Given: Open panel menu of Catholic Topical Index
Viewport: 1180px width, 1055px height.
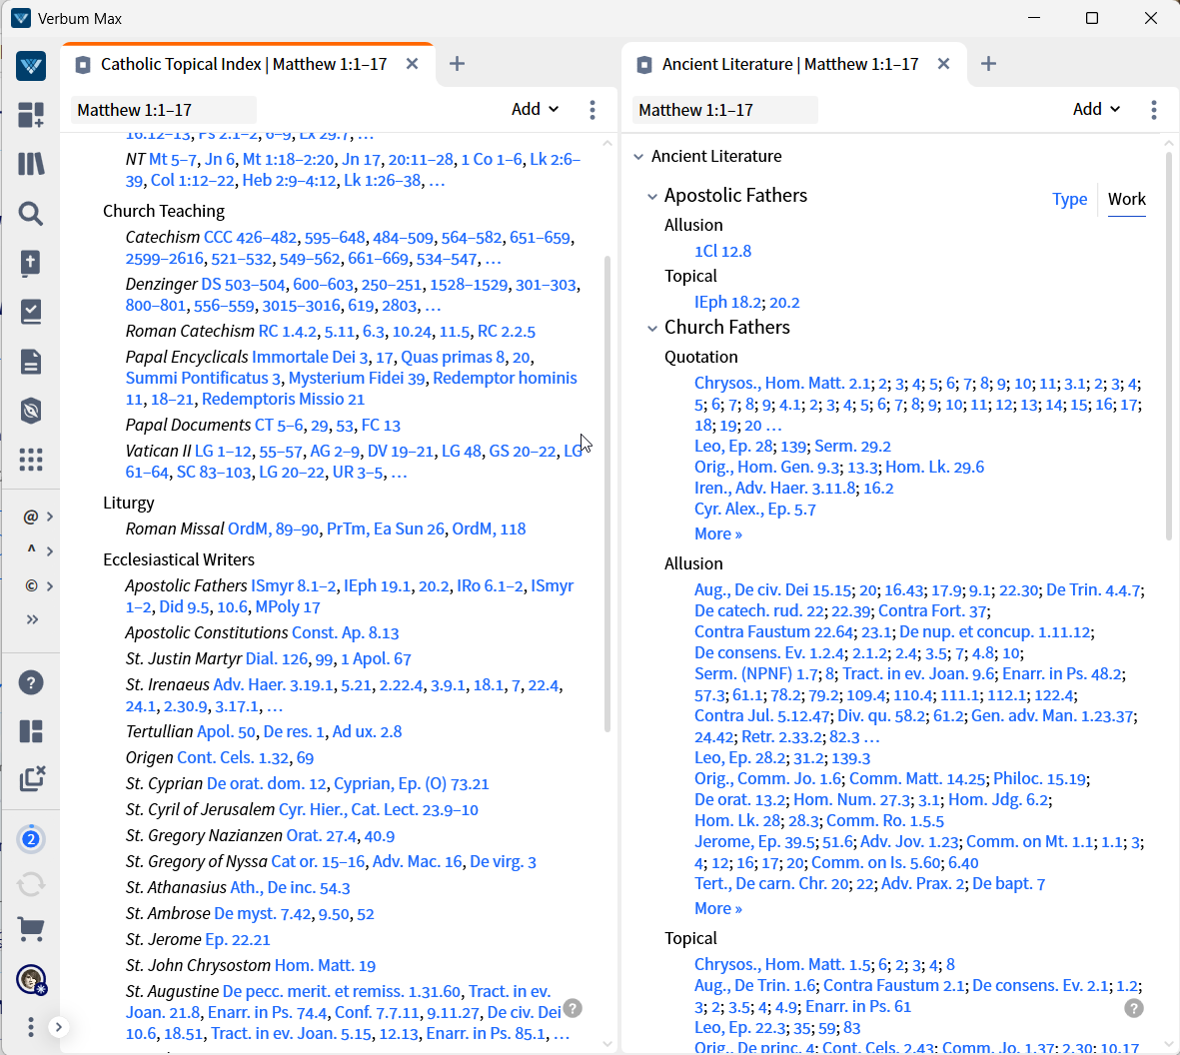Looking at the screenshot, I should point(593,110).
